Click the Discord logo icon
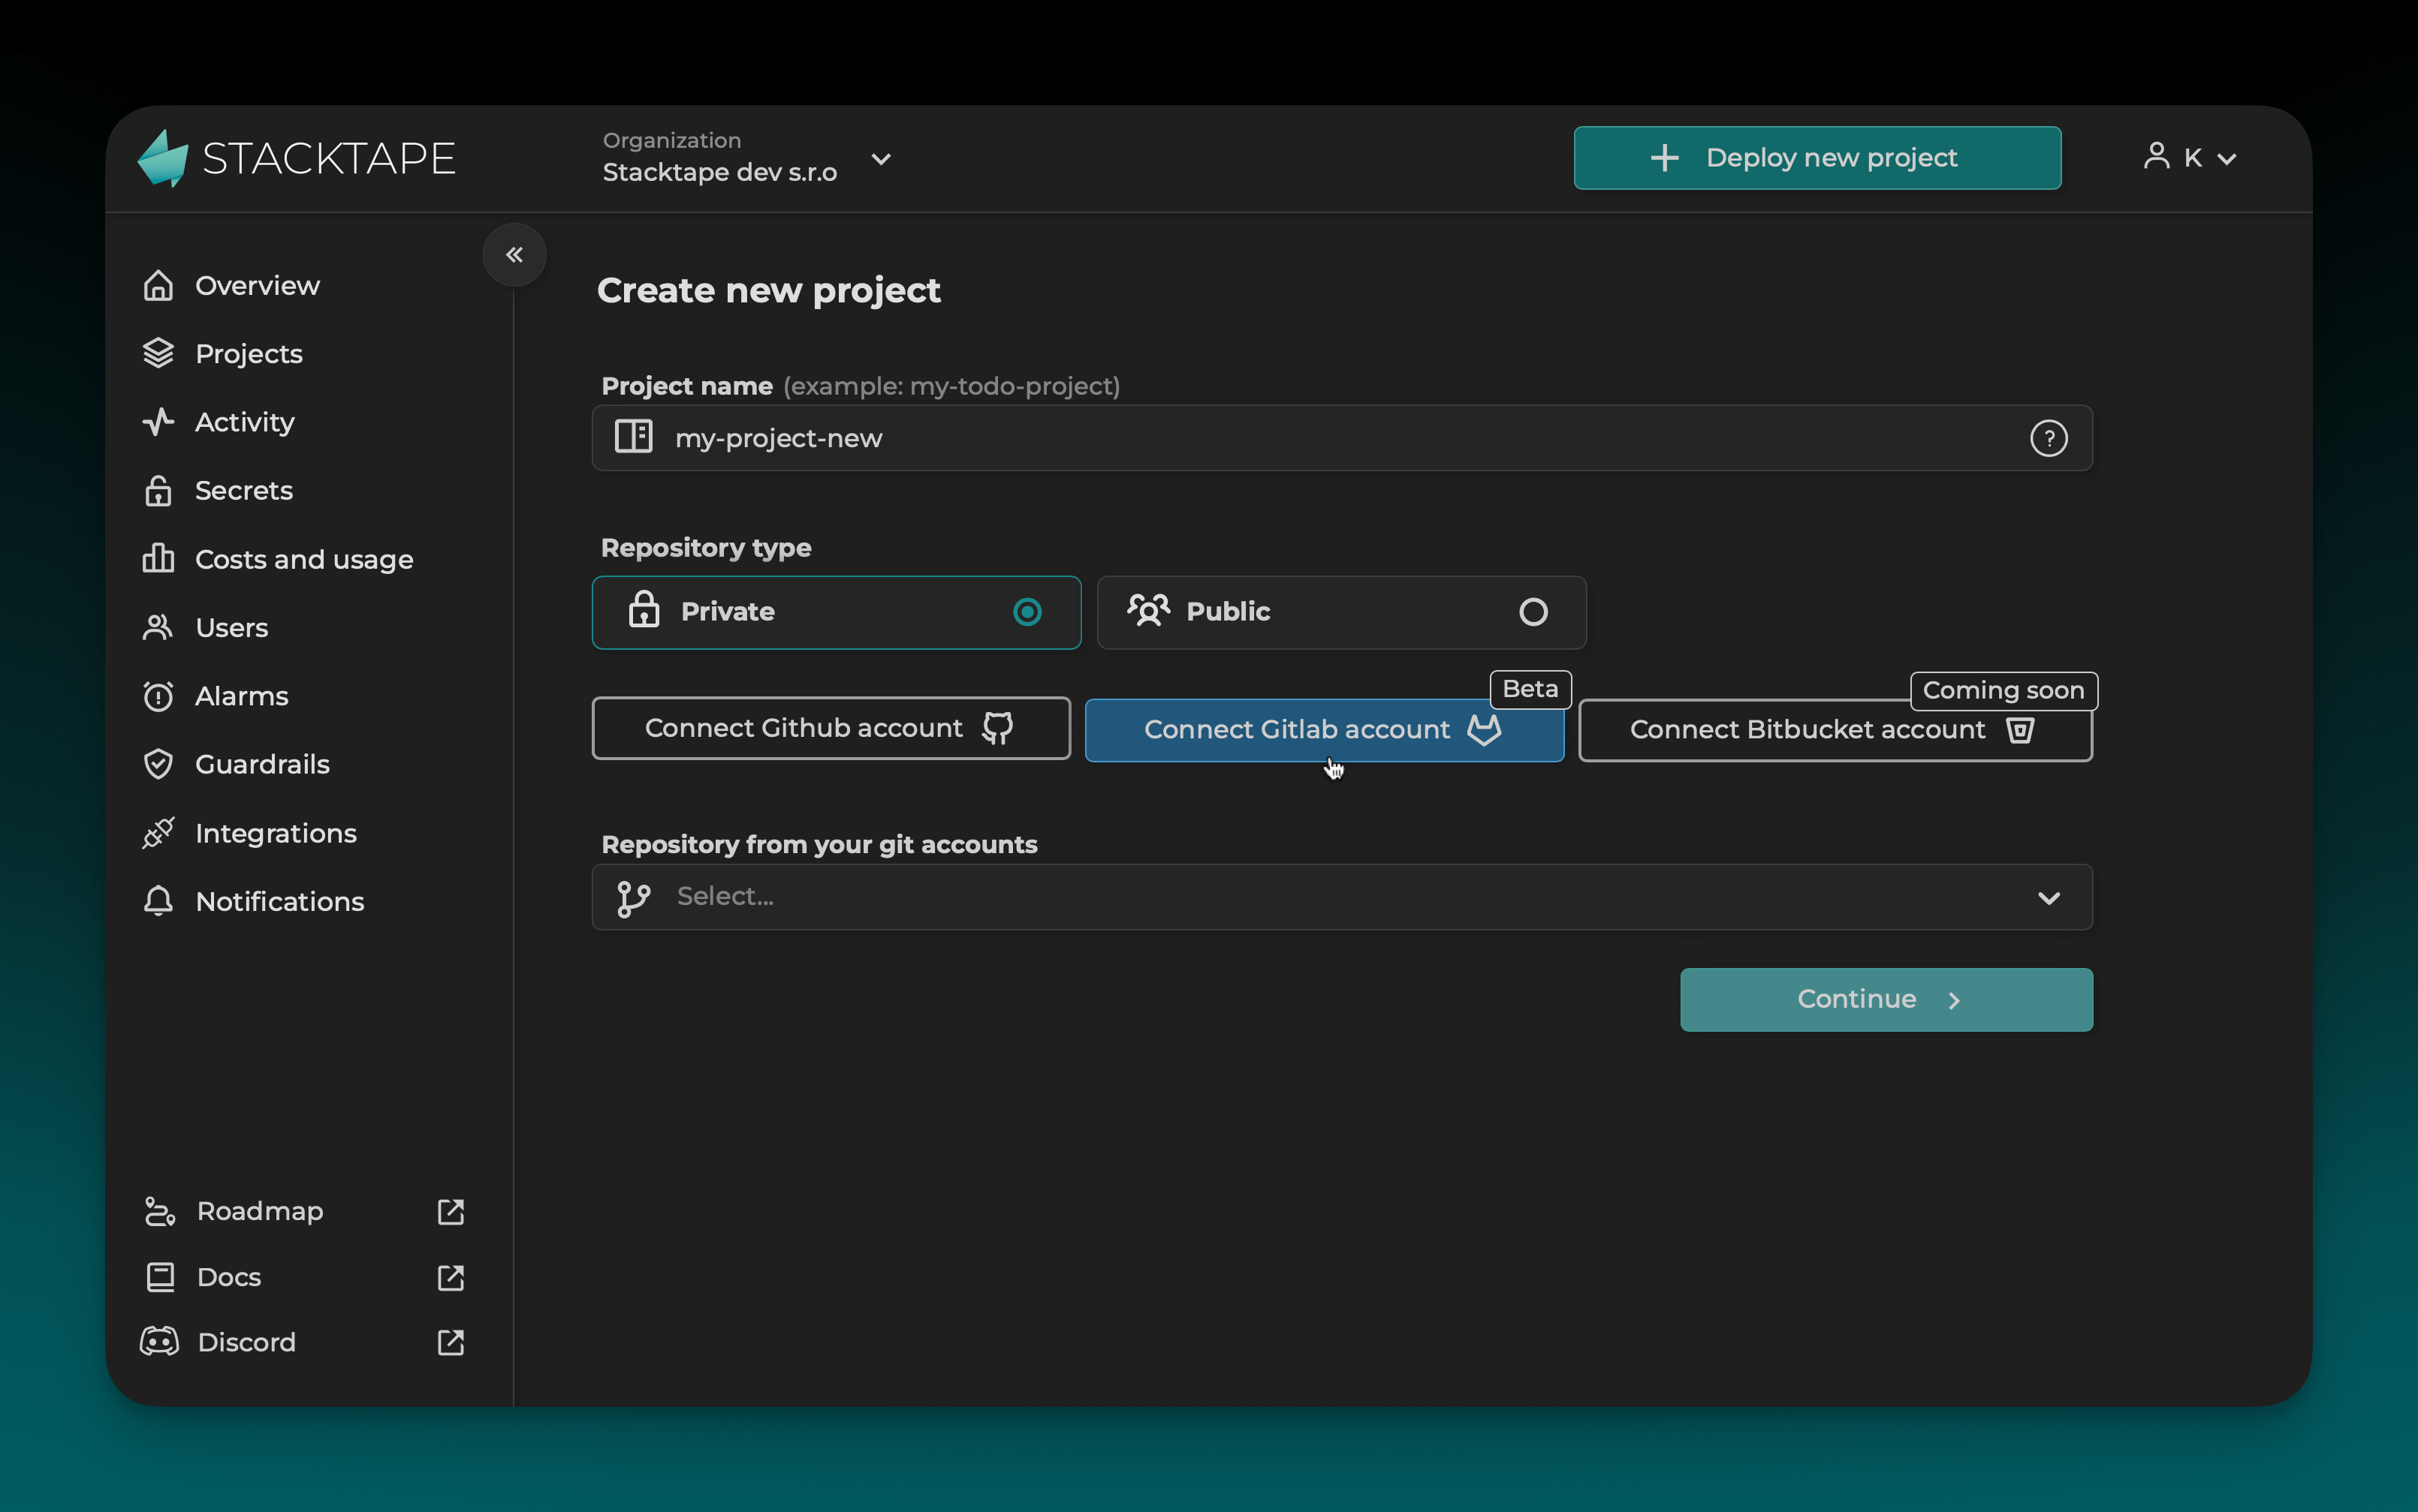This screenshot has width=2418, height=1512. pyautogui.click(x=159, y=1342)
